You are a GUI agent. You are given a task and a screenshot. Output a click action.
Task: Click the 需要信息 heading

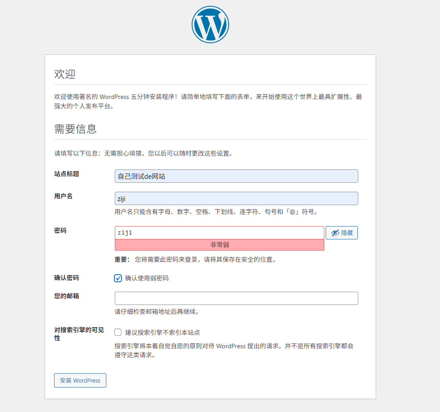point(75,129)
